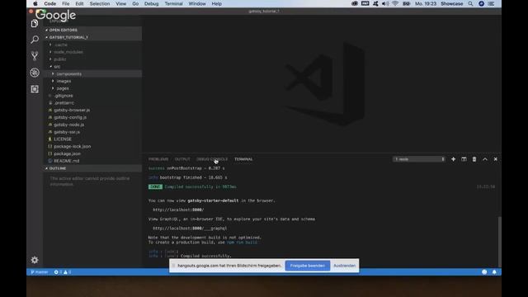Click the terminal panel scrollbar
Image resolution: width=528 pixels, height=297 pixels.
500,242
